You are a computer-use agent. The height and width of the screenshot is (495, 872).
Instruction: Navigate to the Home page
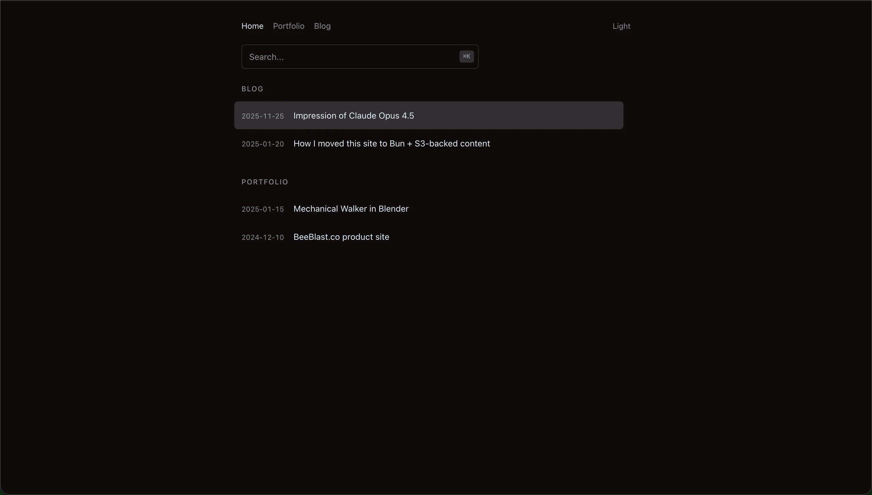[x=252, y=26]
